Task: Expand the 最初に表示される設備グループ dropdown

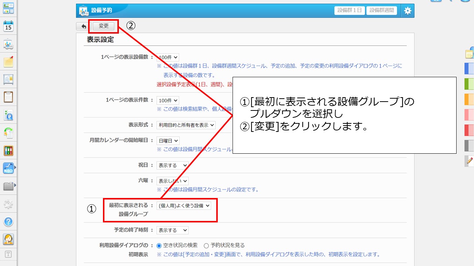Action: point(184,206)
